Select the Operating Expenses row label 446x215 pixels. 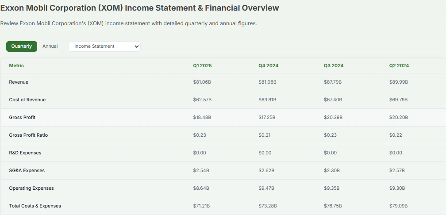pos(31,188)
